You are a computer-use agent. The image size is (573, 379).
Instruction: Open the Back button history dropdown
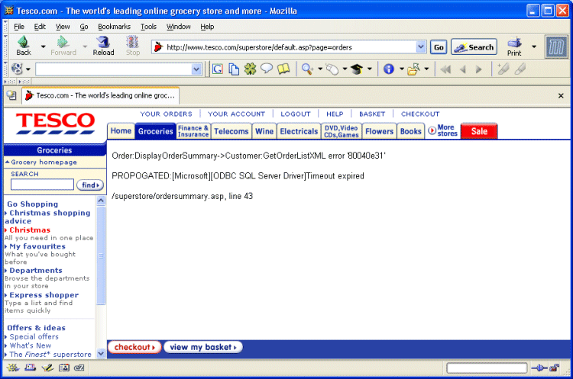point(43,47)
